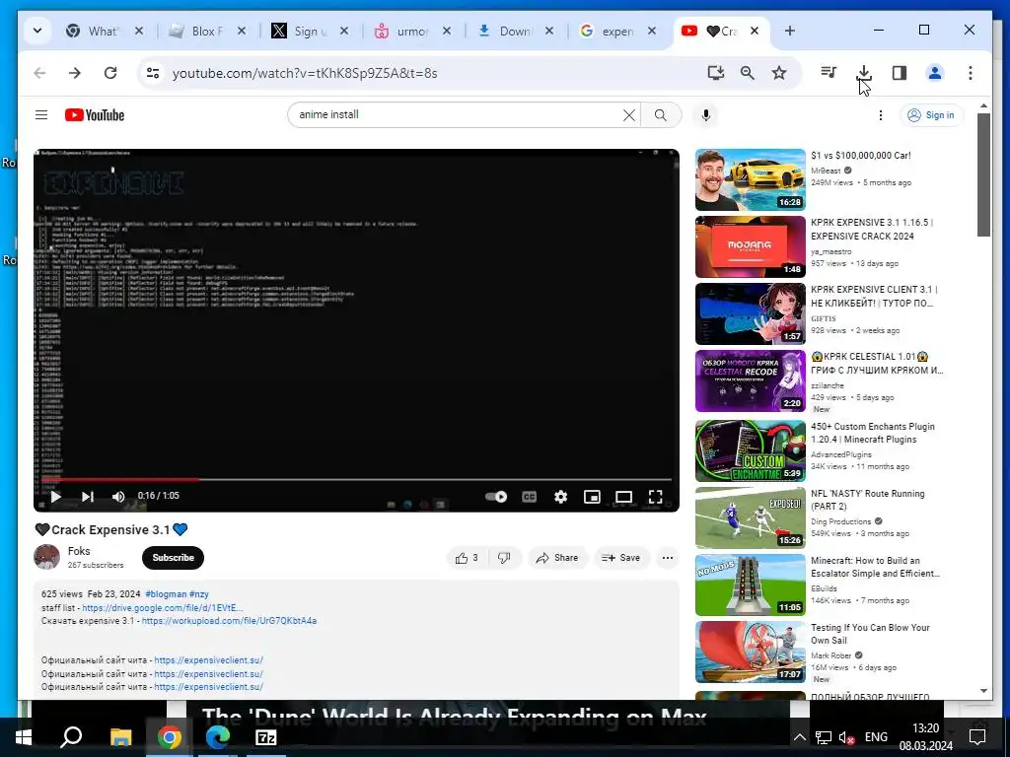Screen dimensions: 1010x757
Task: Bookmark this page with star icon
Action: [779, 73]
